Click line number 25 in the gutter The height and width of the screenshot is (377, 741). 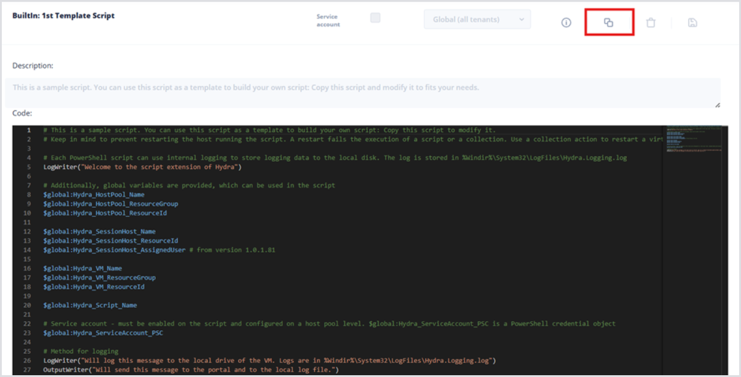[29, 352]
